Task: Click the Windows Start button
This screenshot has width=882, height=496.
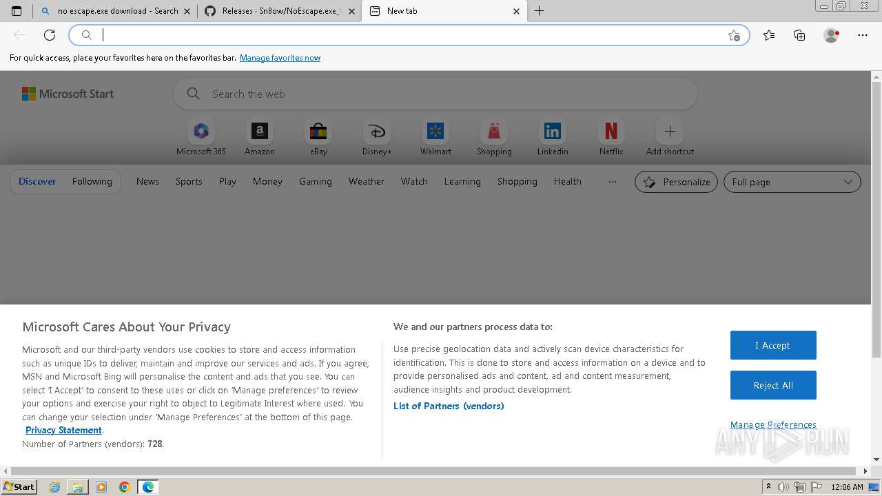Action: (19, 487)
